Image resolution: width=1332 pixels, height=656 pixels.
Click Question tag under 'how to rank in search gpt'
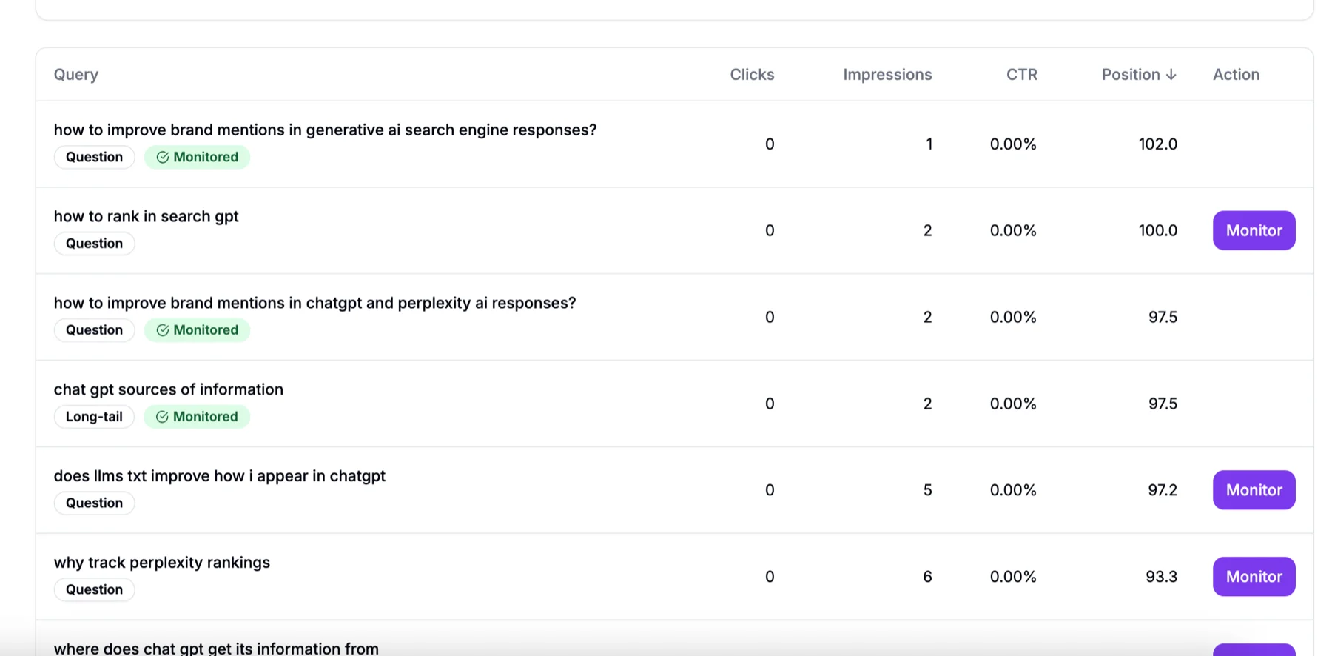pyautogui.click(x=94, y=244)
